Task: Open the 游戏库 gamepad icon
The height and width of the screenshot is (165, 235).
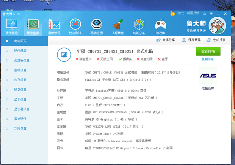Action: click(160, 27)
